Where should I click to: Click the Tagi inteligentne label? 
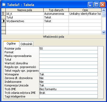[x=15, y=96]
